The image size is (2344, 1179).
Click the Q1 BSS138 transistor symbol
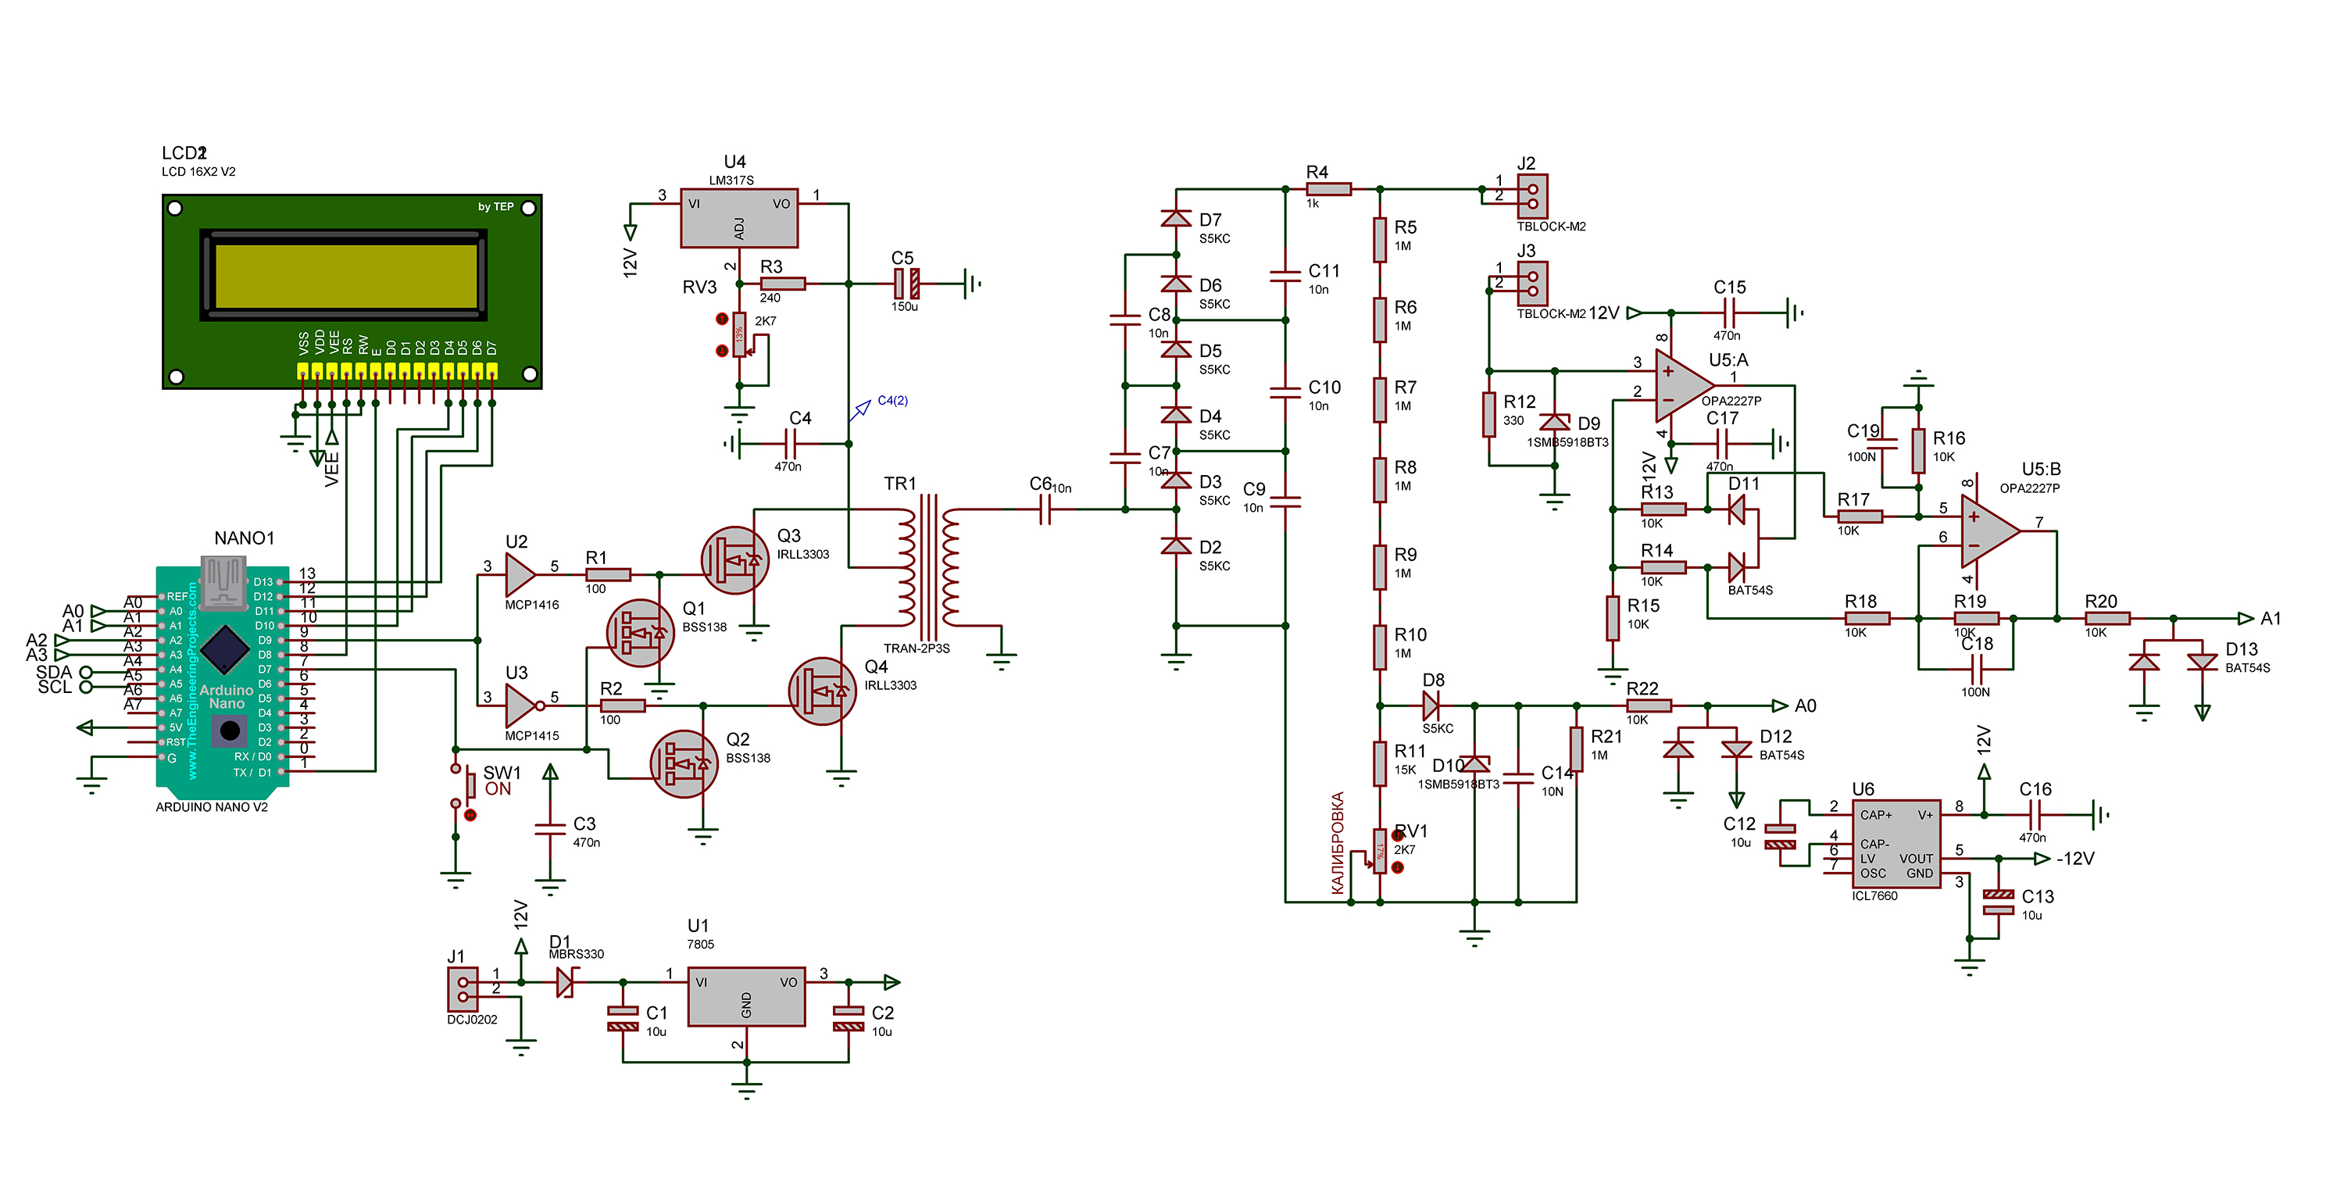pyautogui.click(x=641, y=633)
